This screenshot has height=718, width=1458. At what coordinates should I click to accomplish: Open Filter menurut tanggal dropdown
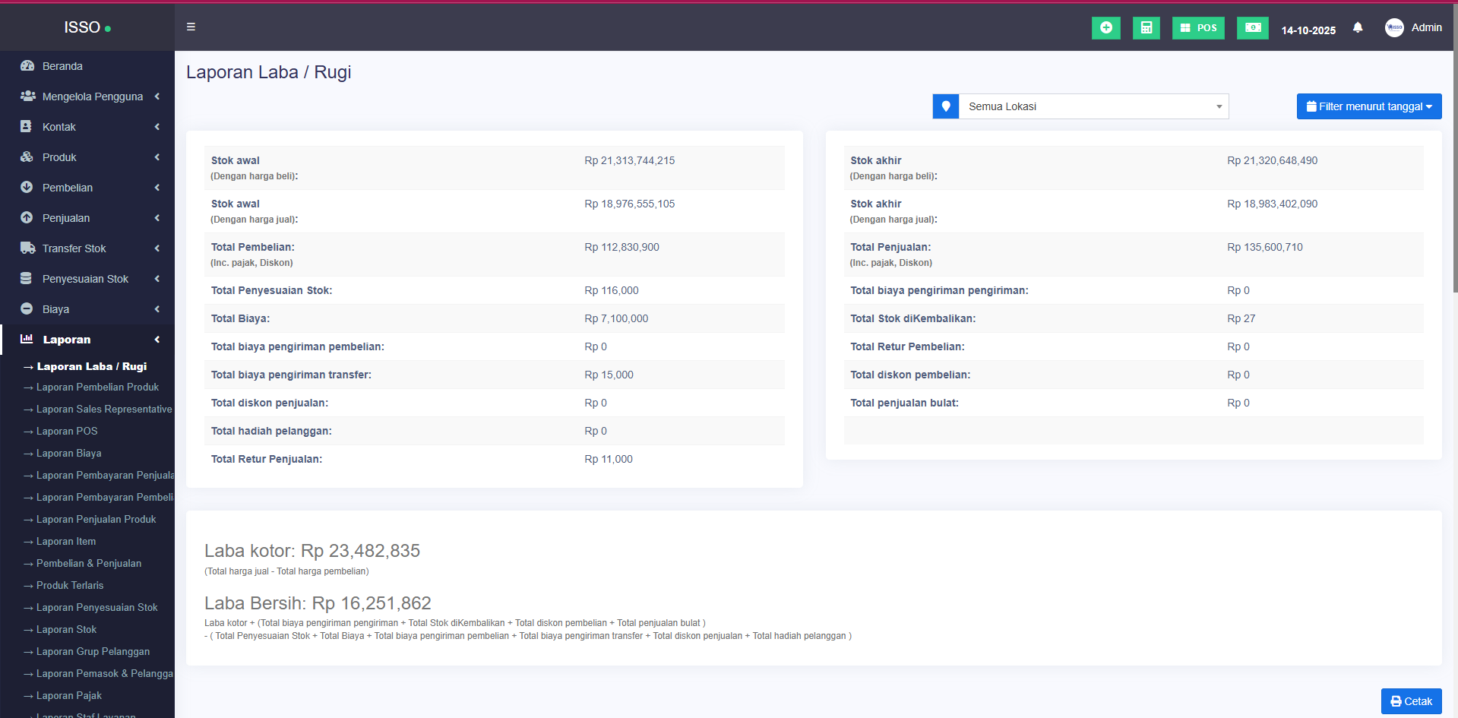click(x=1368, y=106)
